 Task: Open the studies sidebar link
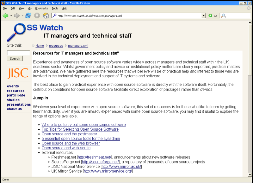(13, 100)
